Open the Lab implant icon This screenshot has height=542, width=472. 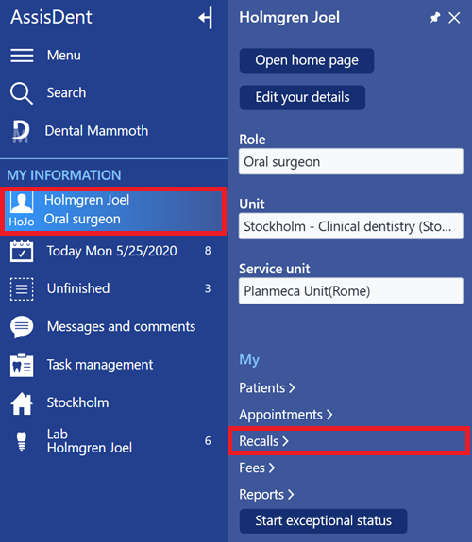22,441
